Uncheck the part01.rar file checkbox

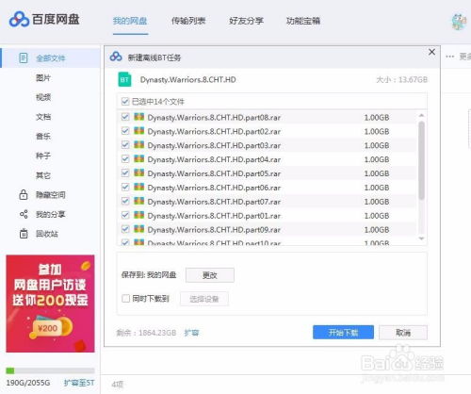125,216
